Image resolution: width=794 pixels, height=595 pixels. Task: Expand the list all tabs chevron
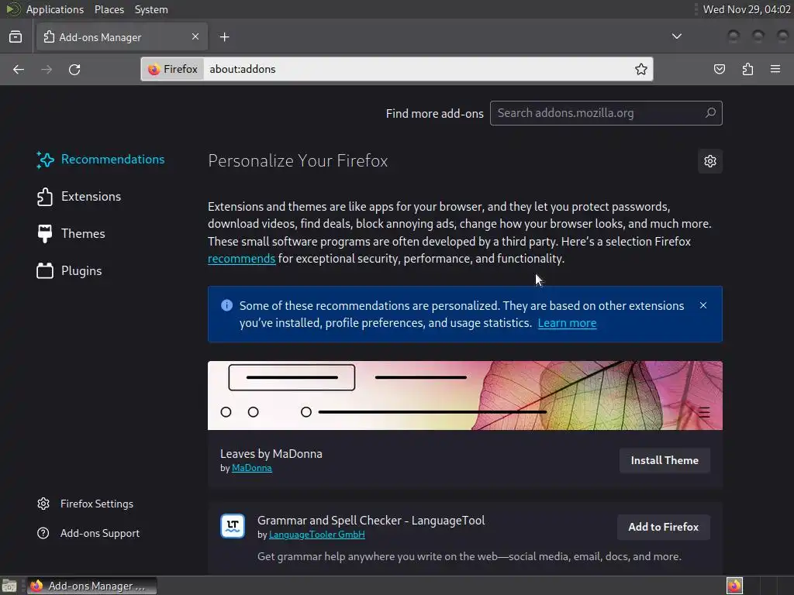676,36
